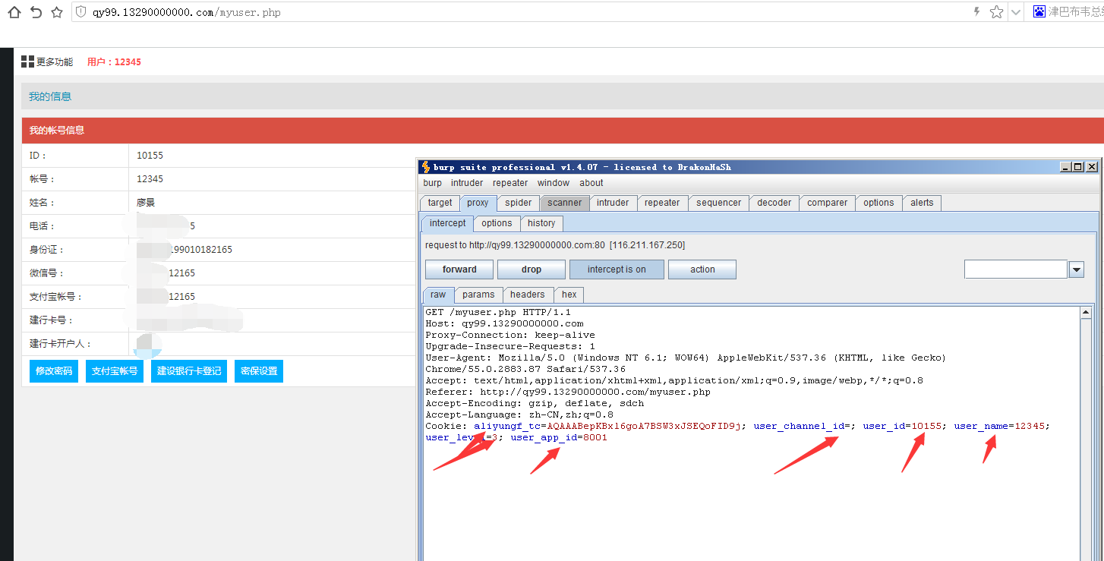This screenshot has width=1104, height=561.
Task: Click the drop button to discard request
Action: pos(531,269)
